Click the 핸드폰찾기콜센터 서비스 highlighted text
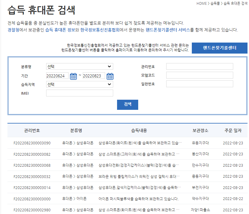Image resolution: width=249 pixels, height=214 pixels. click(x=168, y=30)
